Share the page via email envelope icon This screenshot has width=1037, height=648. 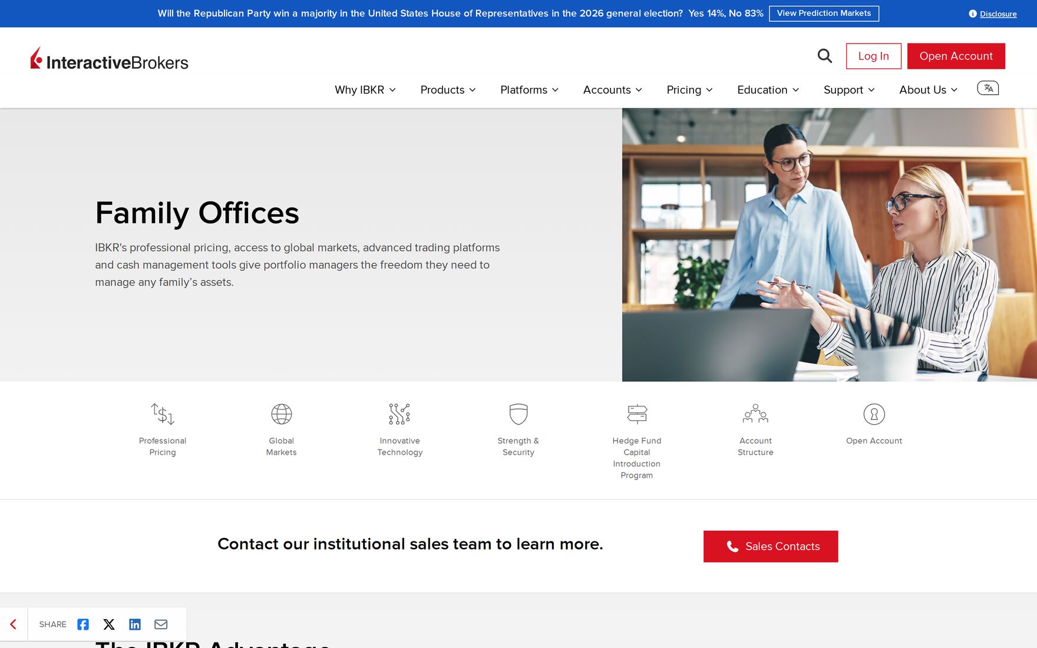click(161, 624)
